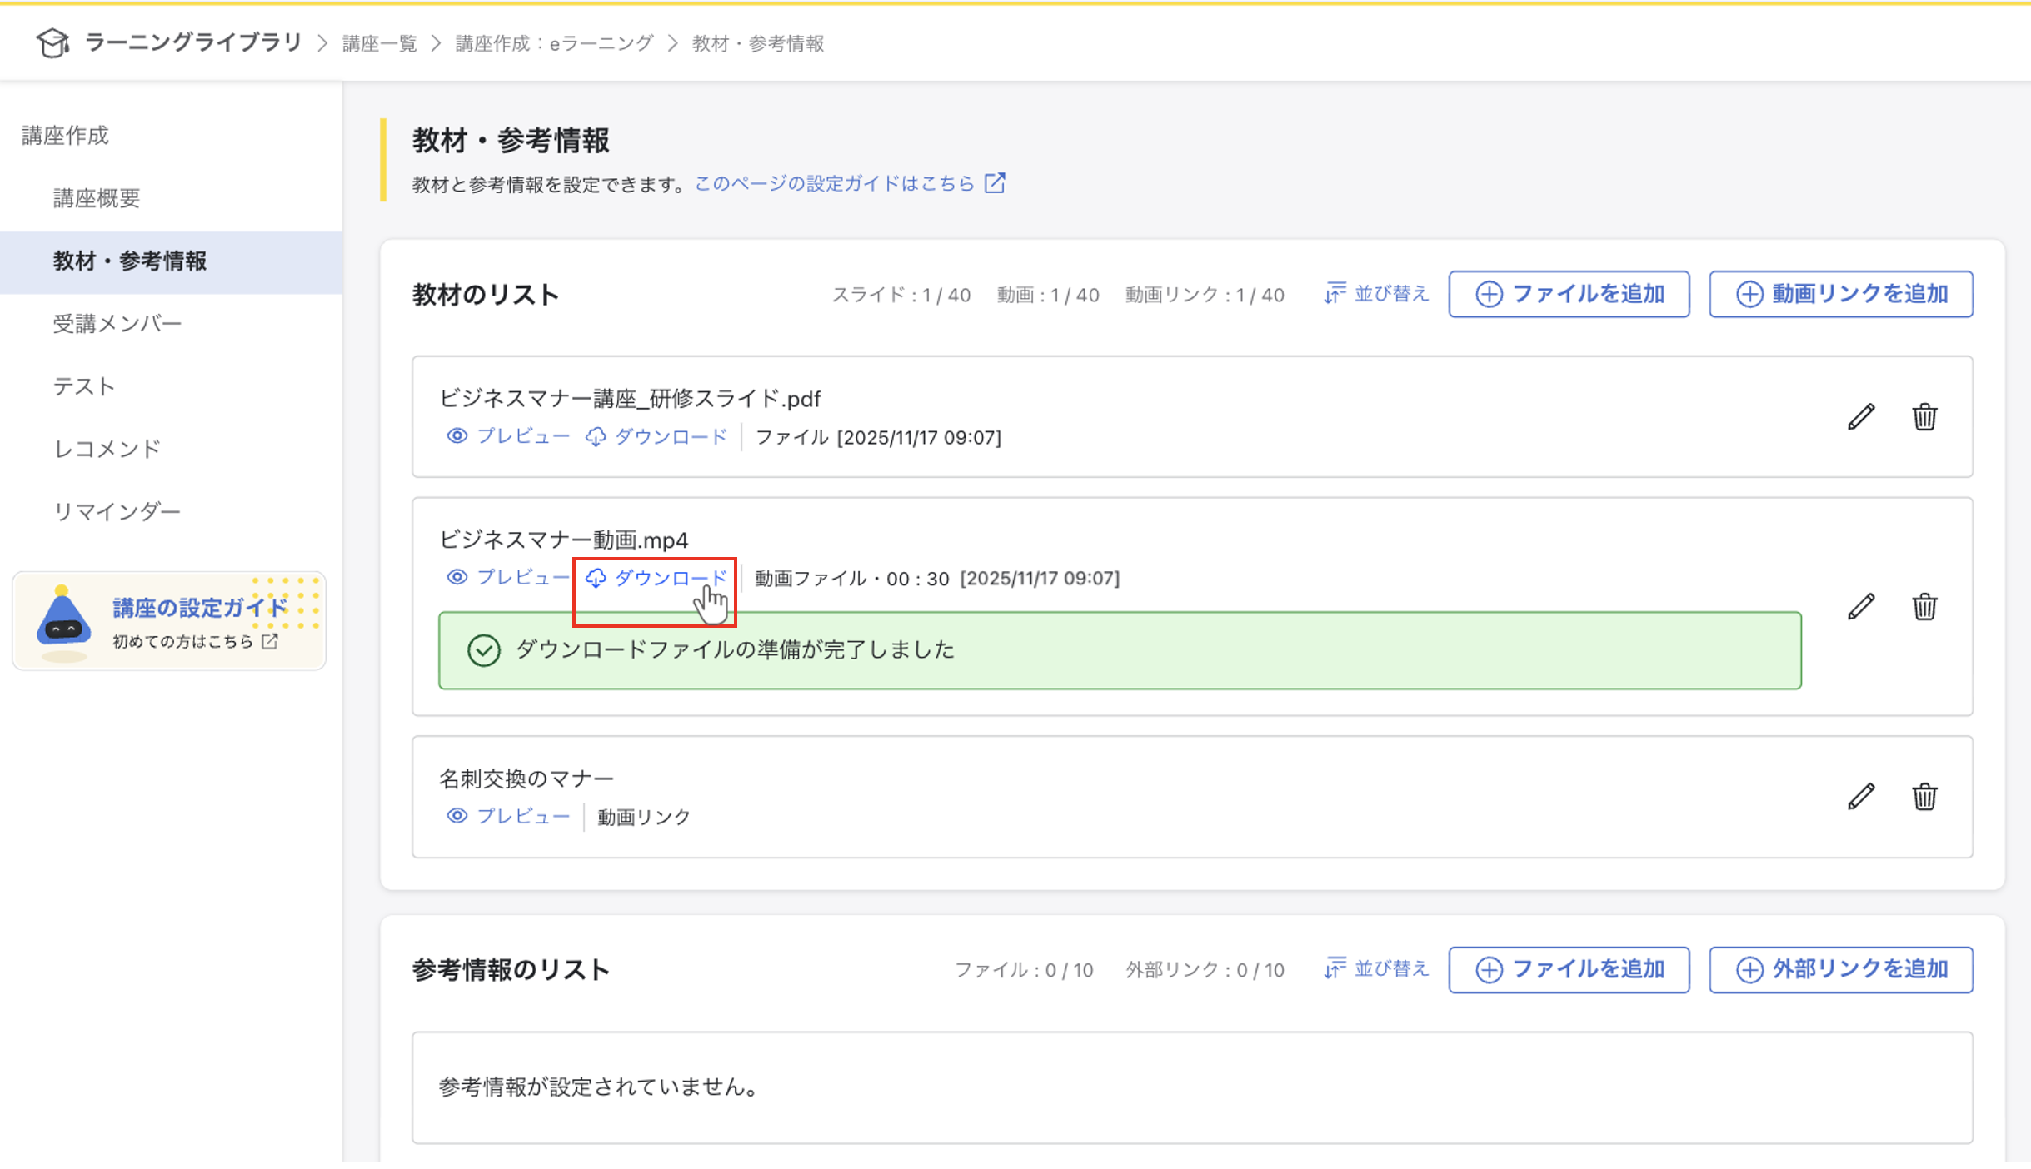Edit 名刺交換のマナー using the pencil icon

click(x=1861, y=796)
